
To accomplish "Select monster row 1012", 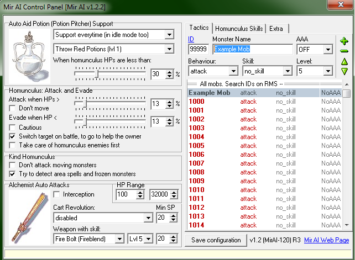I will tap(264, 208).
